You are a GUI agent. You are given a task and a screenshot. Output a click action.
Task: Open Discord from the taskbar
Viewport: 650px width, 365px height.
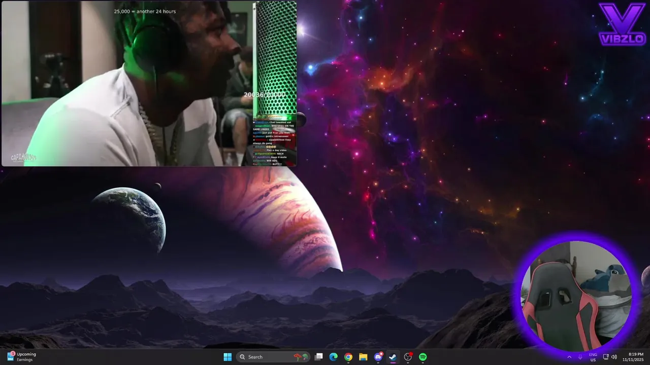(378, 357)
